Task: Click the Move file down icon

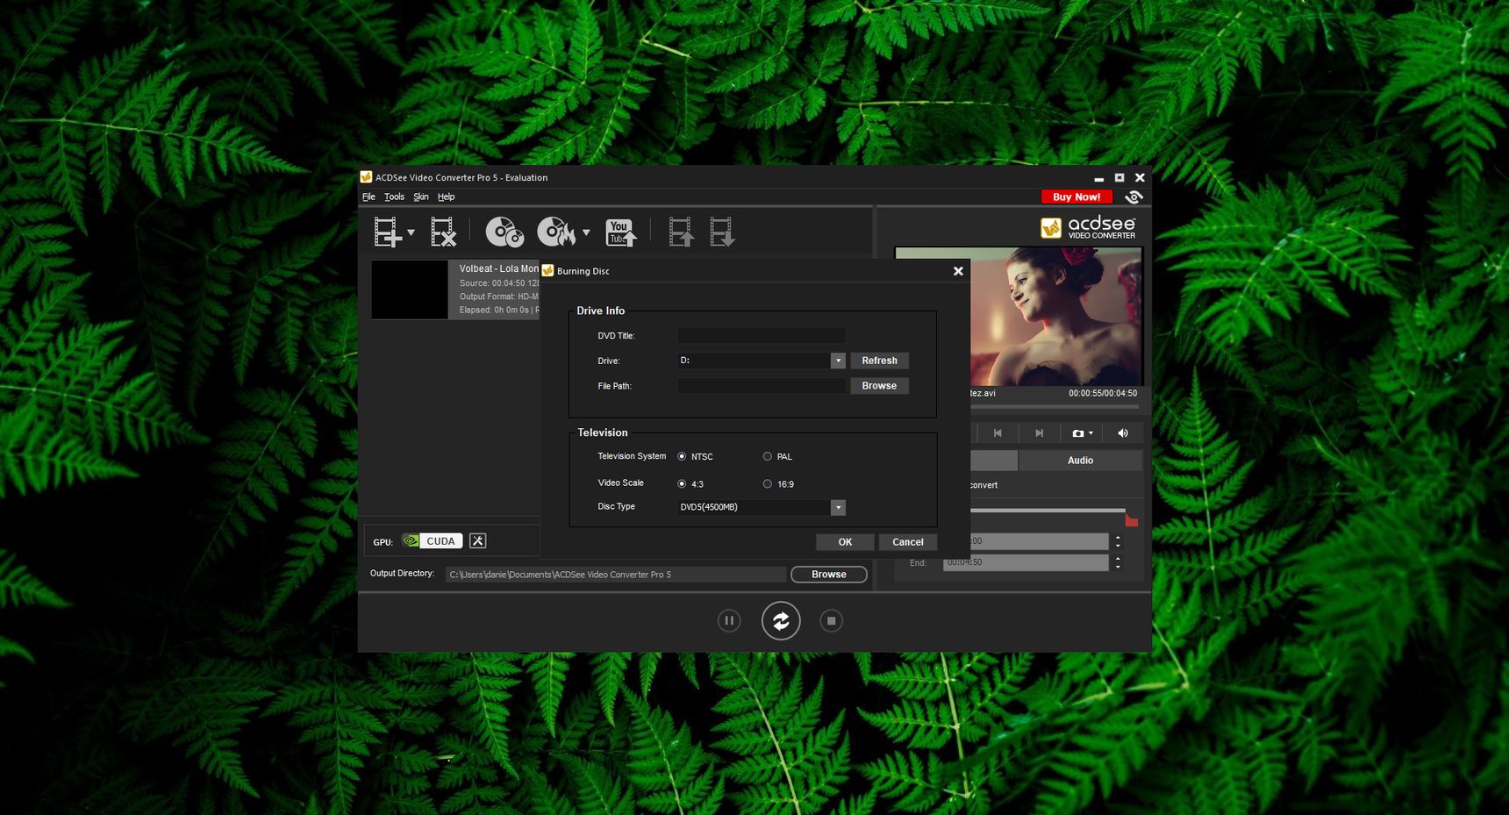Action: [x=722, y=232]
